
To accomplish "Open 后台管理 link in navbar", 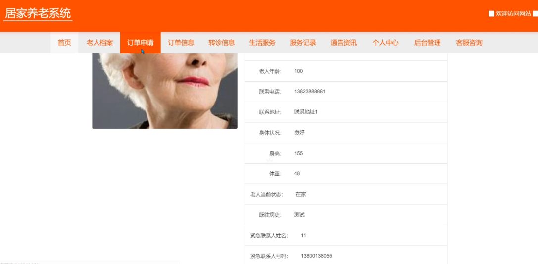I will tap(427, 43).
